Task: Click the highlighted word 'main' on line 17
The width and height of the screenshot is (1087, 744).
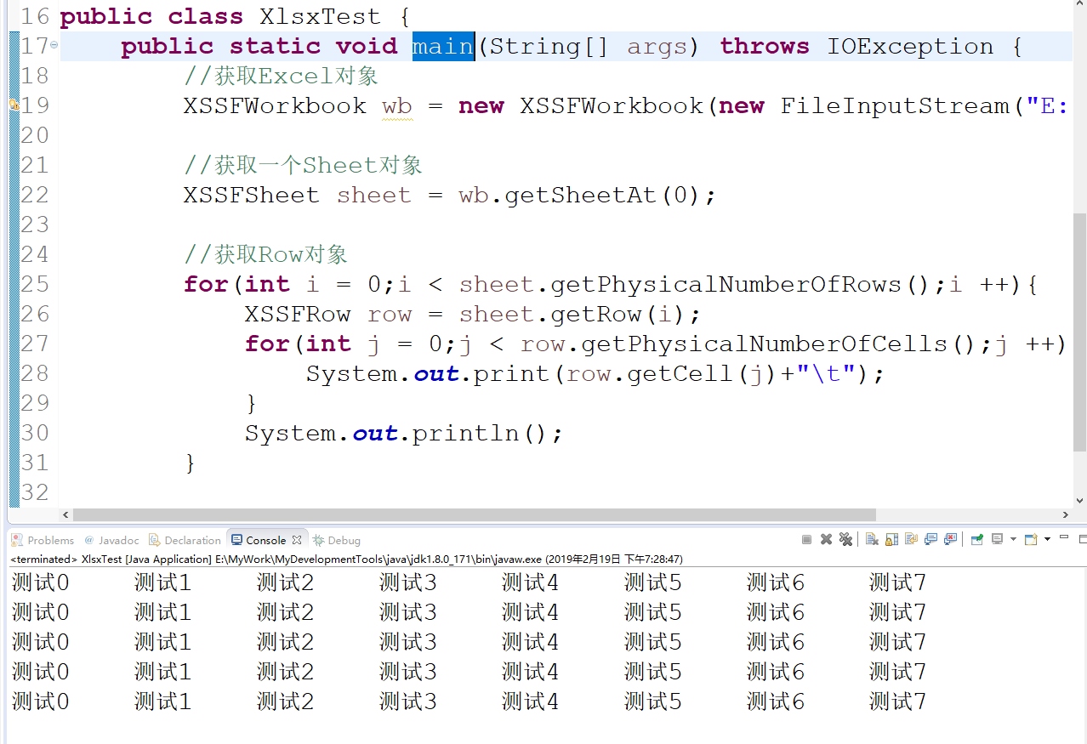Action: tap(442, 46)
